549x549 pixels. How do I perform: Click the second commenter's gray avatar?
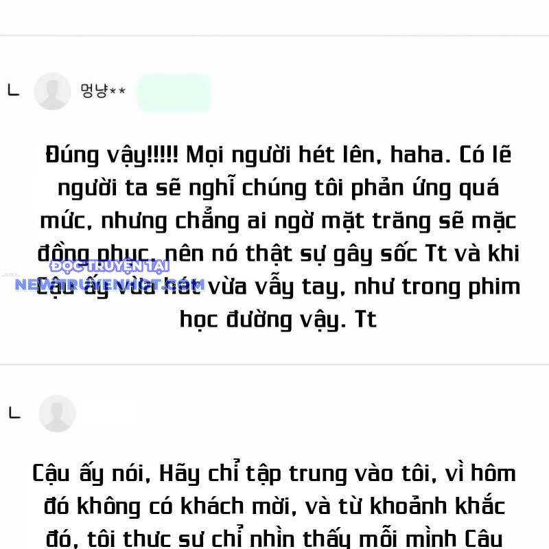click(x=57, y=414)
